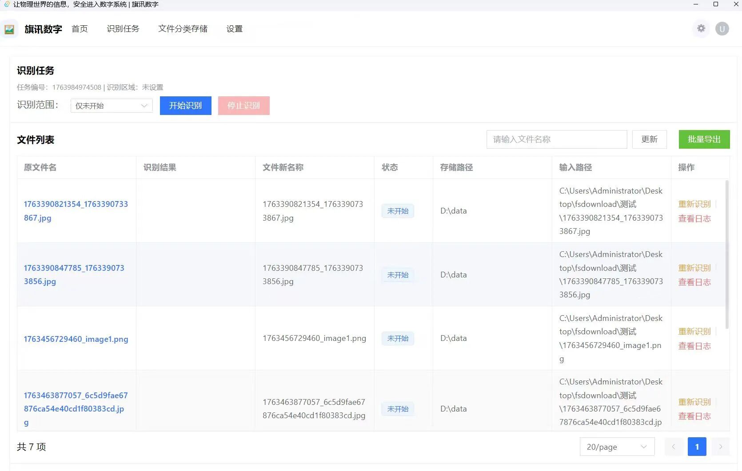Open the 首页 menu item
This screenshot has width=742, height=471.
click(x=80, y=29)
